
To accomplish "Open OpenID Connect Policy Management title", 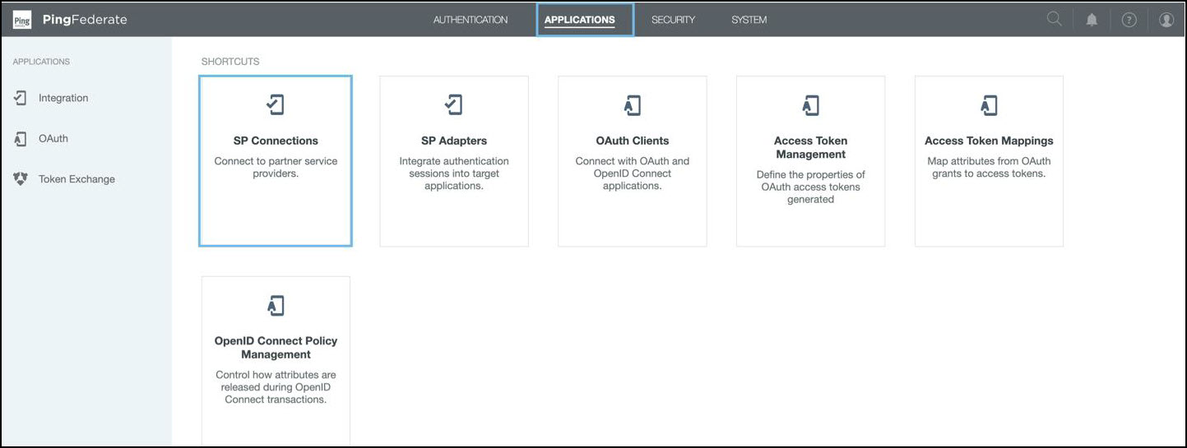I will point(276,348).
